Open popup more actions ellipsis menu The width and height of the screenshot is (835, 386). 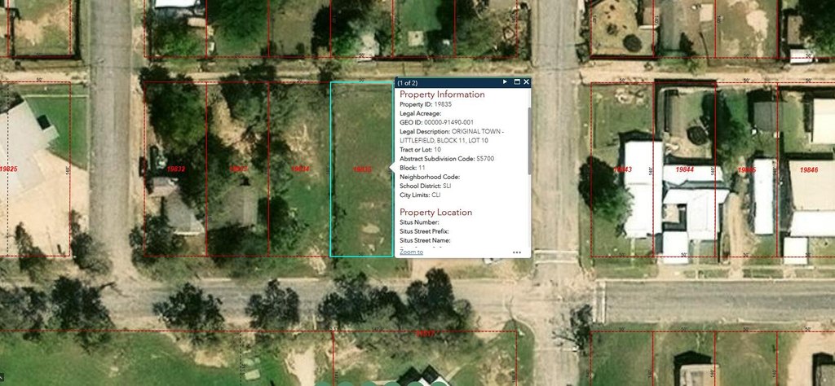click(x=517, y=252)
